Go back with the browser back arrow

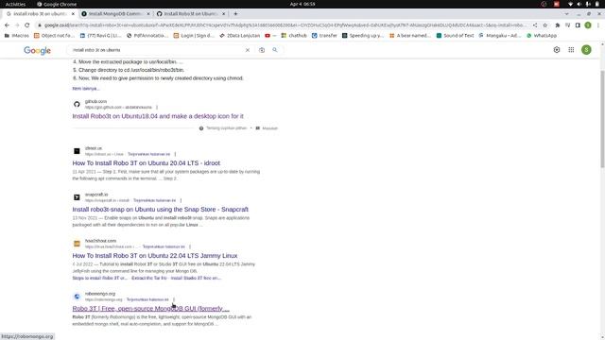[x=7, y=25]
